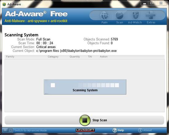
Task: Sort by the Action column header
Action: click(104, 57)
